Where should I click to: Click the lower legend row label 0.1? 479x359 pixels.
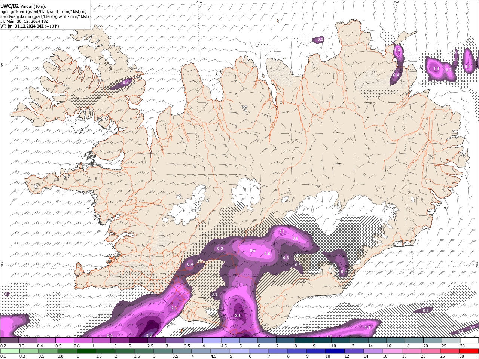pyautogui.click(x=3, y=356)
